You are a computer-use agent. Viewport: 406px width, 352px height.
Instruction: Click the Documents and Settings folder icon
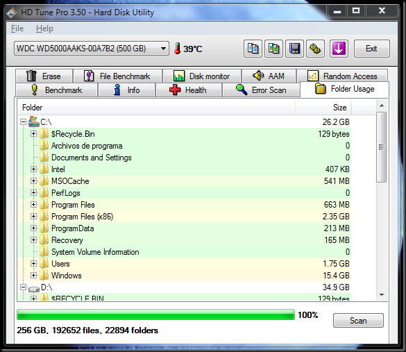pyautogui.click(x=44, y=157)
